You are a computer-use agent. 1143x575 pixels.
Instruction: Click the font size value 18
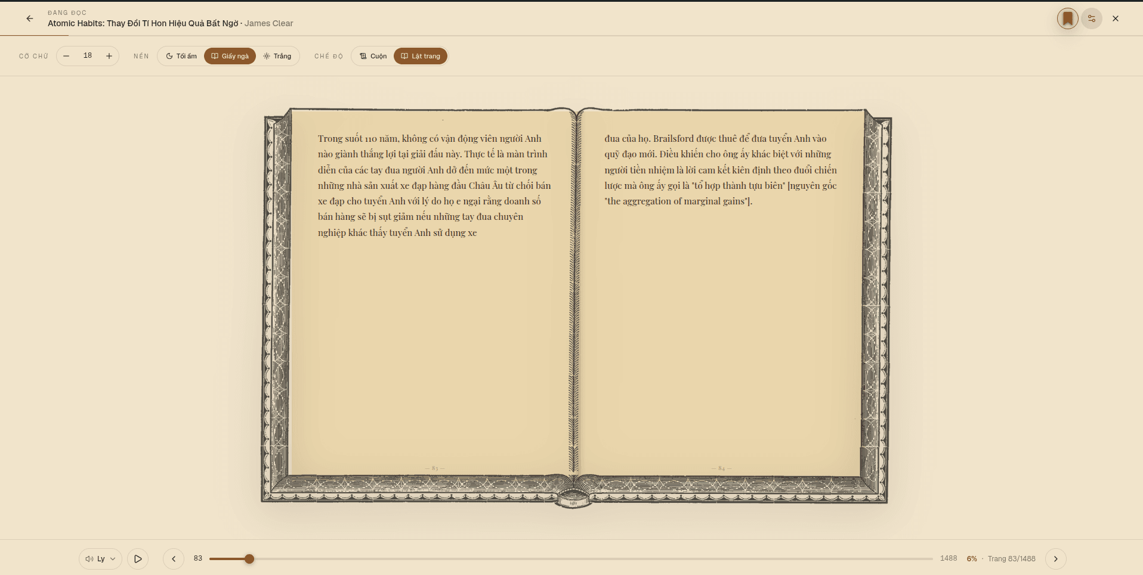point(88,55)
